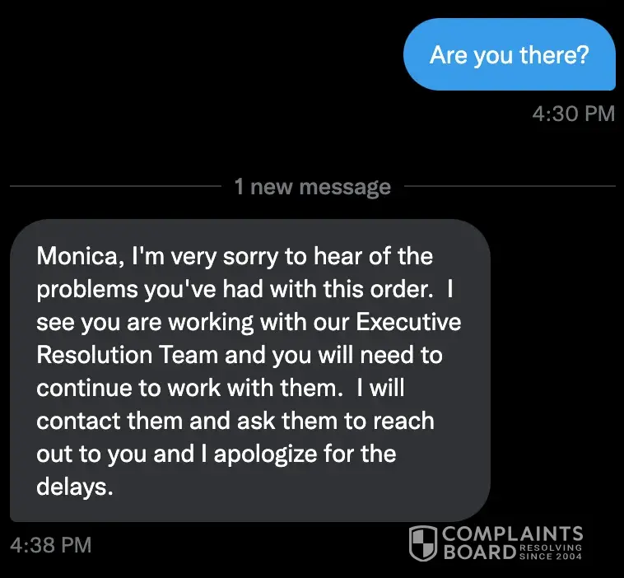
Task: Click "continue" in the reply message
Action: 84,388
